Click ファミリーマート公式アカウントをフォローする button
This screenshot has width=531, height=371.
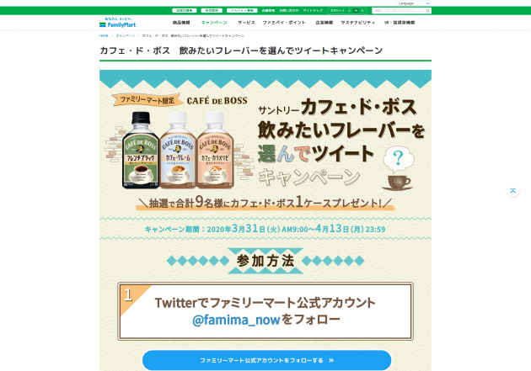266,360
